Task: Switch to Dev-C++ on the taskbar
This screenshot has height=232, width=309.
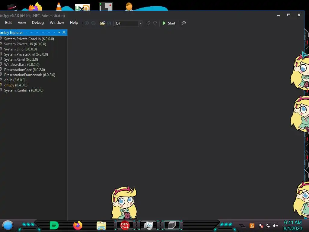Action: point(125,225)
